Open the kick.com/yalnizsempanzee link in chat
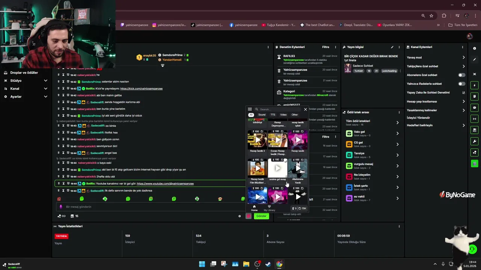Viewport: 481px width, 270px height. 141,88
